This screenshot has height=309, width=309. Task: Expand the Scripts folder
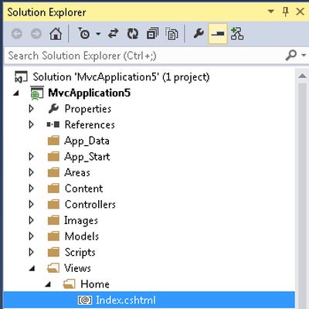pyautogui.click(x=31, y=253)
